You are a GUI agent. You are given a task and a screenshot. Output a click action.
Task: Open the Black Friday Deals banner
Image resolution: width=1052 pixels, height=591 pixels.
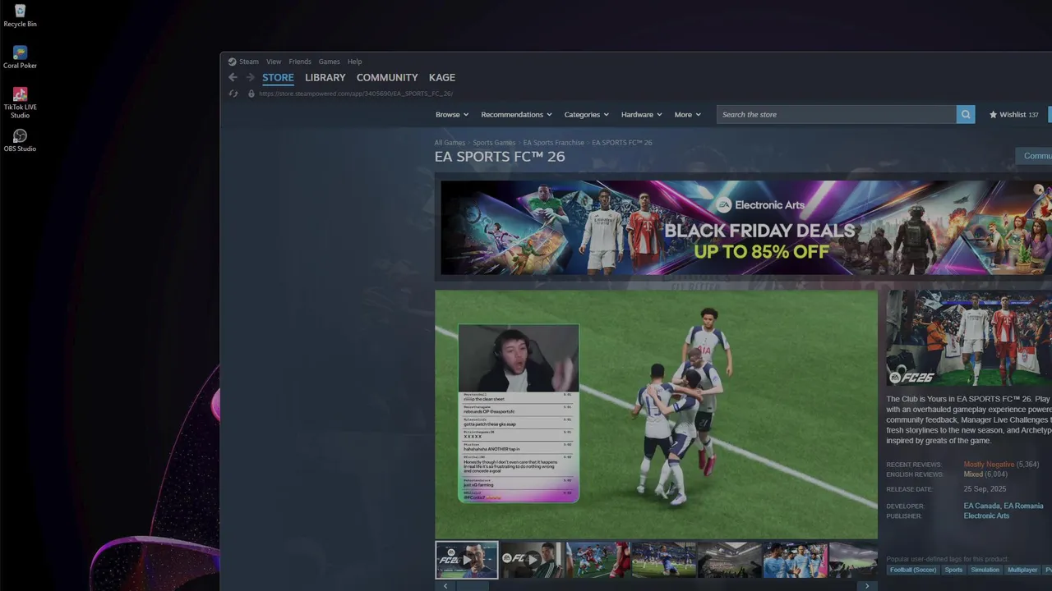746,227
